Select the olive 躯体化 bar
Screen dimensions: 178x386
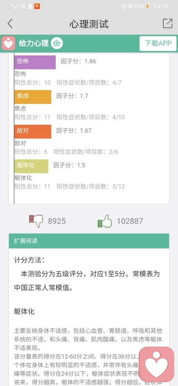point(31,166)
